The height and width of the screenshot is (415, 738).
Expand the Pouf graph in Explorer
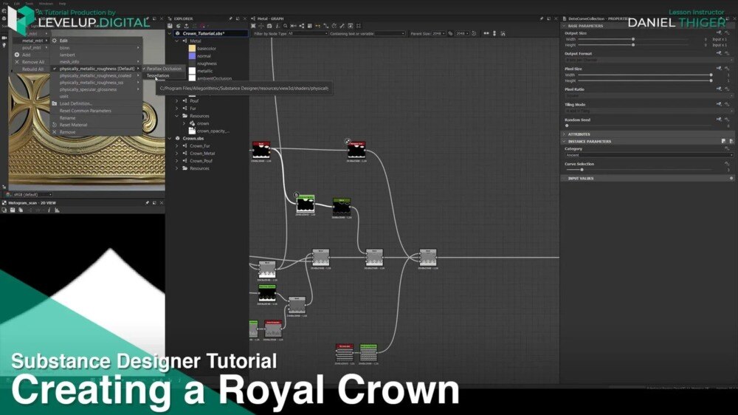[x=177, y=101]
